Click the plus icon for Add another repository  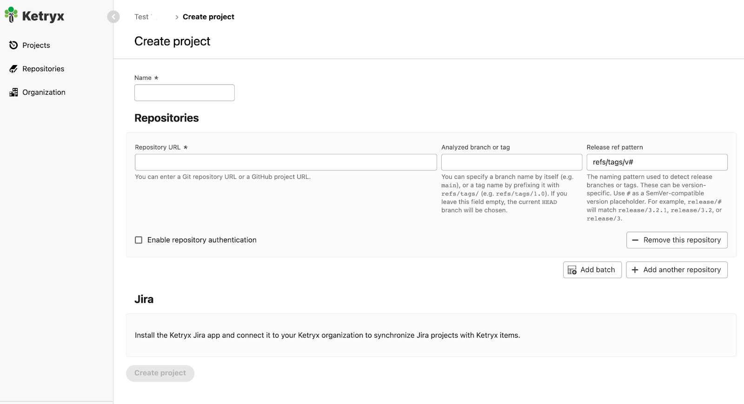coord(635,270)
